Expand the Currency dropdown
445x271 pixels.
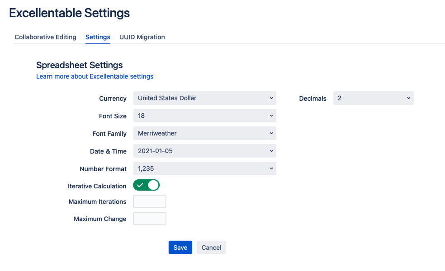point(204,98)
